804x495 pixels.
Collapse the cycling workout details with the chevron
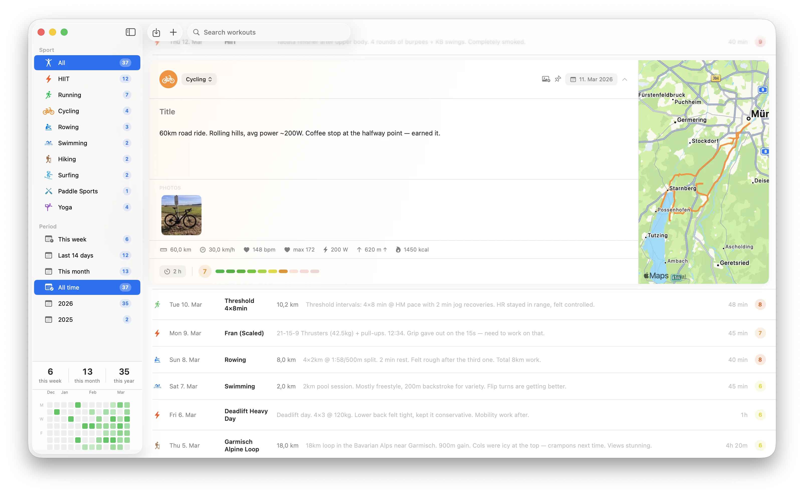pos(624,79)
